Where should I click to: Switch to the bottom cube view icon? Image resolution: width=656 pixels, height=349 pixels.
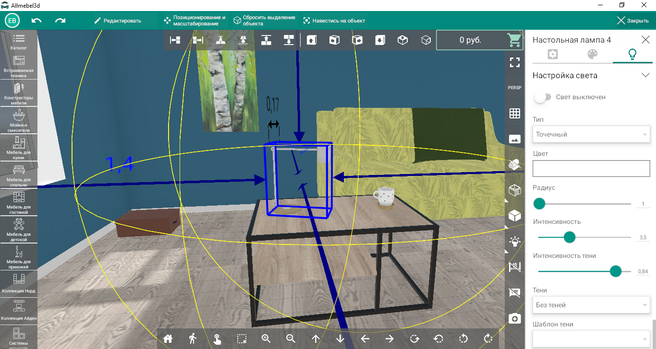point(380,40)
